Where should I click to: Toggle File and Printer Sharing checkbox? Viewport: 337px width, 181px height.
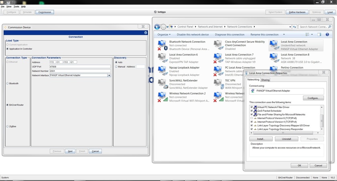click(252, 114)
